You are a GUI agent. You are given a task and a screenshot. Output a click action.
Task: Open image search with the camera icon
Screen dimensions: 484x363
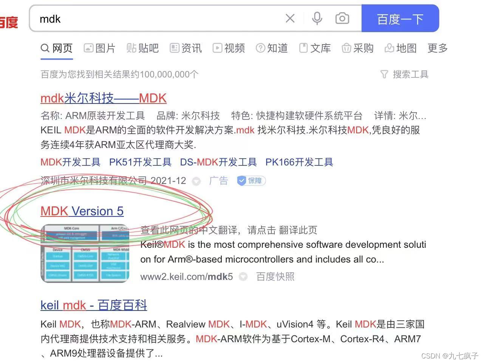pos(342,19)
